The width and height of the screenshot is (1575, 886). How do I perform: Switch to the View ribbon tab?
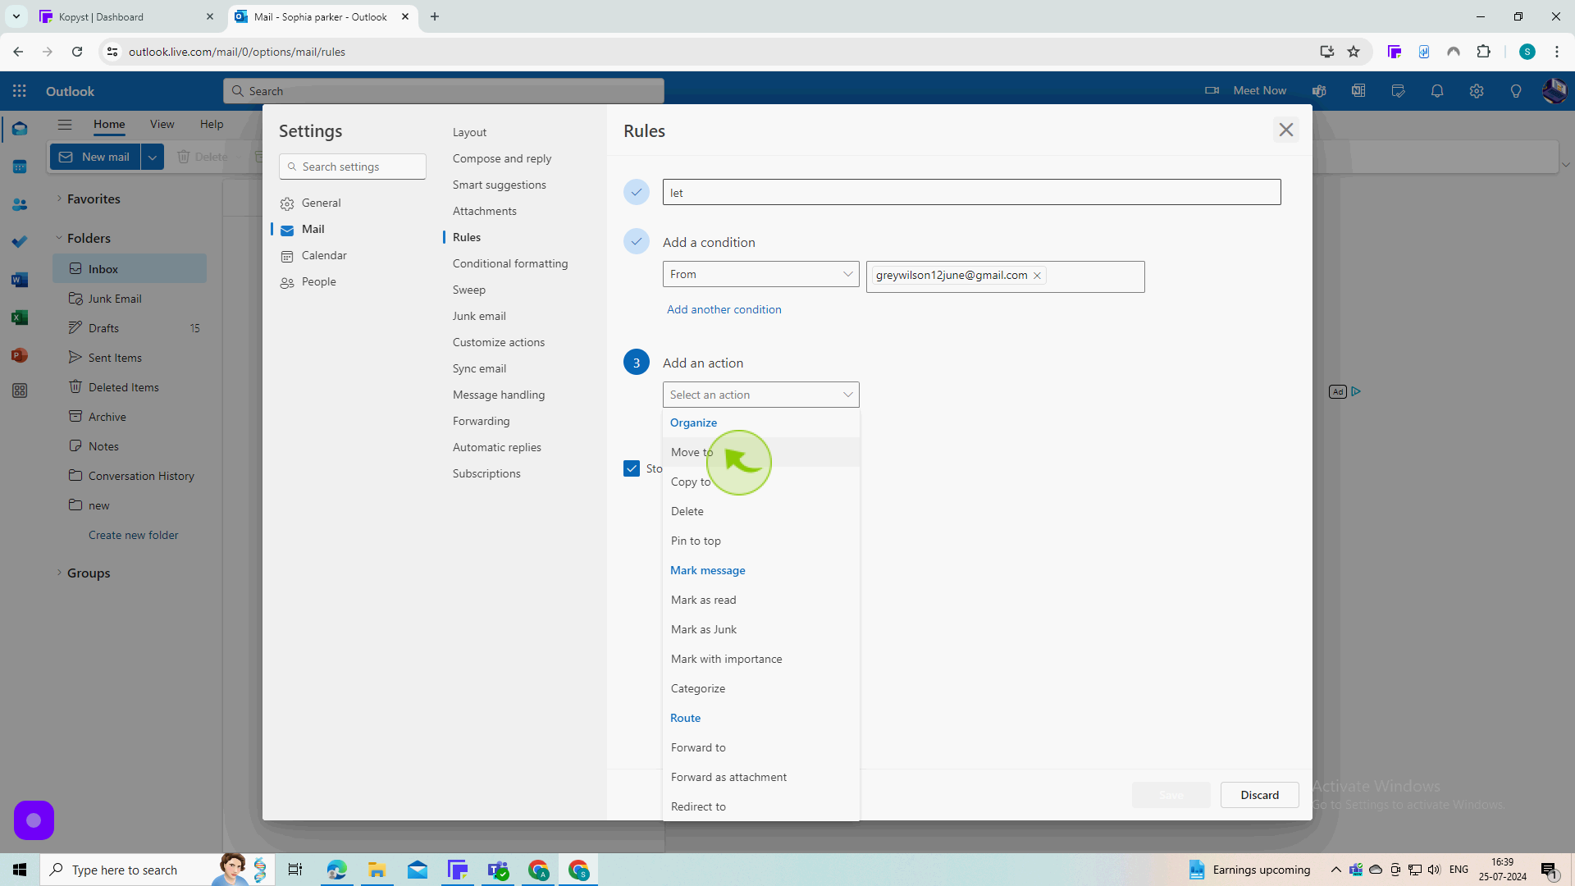coord(162,125)
